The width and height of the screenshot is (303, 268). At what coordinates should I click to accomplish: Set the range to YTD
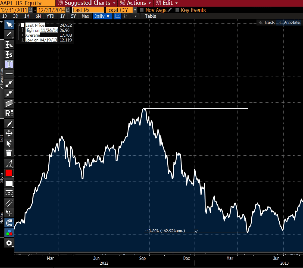click(50, 16)
